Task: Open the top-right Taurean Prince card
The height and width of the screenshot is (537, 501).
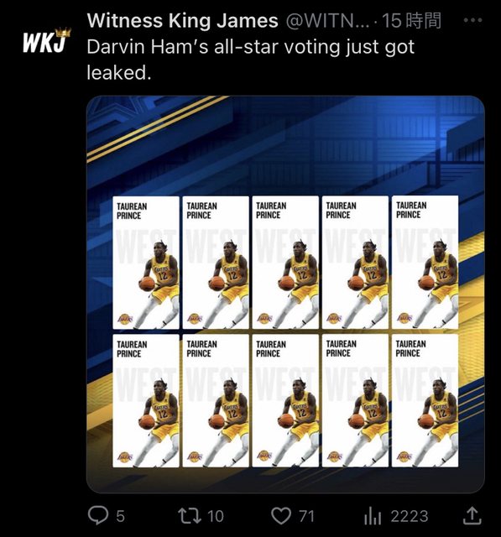Action: point(425,262)
